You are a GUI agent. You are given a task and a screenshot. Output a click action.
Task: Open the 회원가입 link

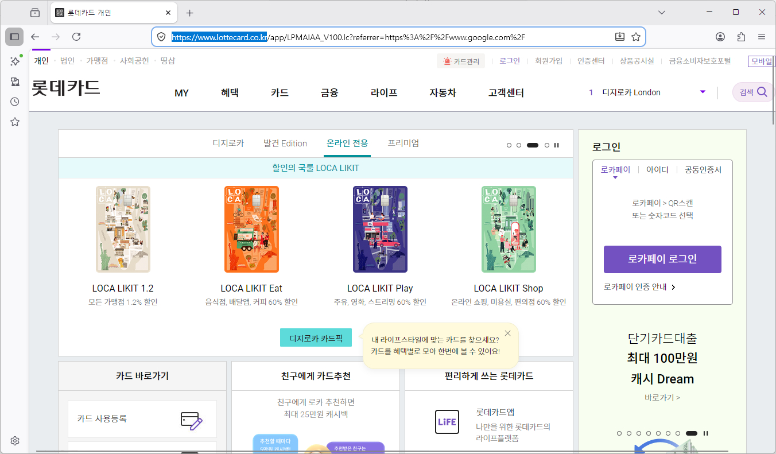coord(549,61)
